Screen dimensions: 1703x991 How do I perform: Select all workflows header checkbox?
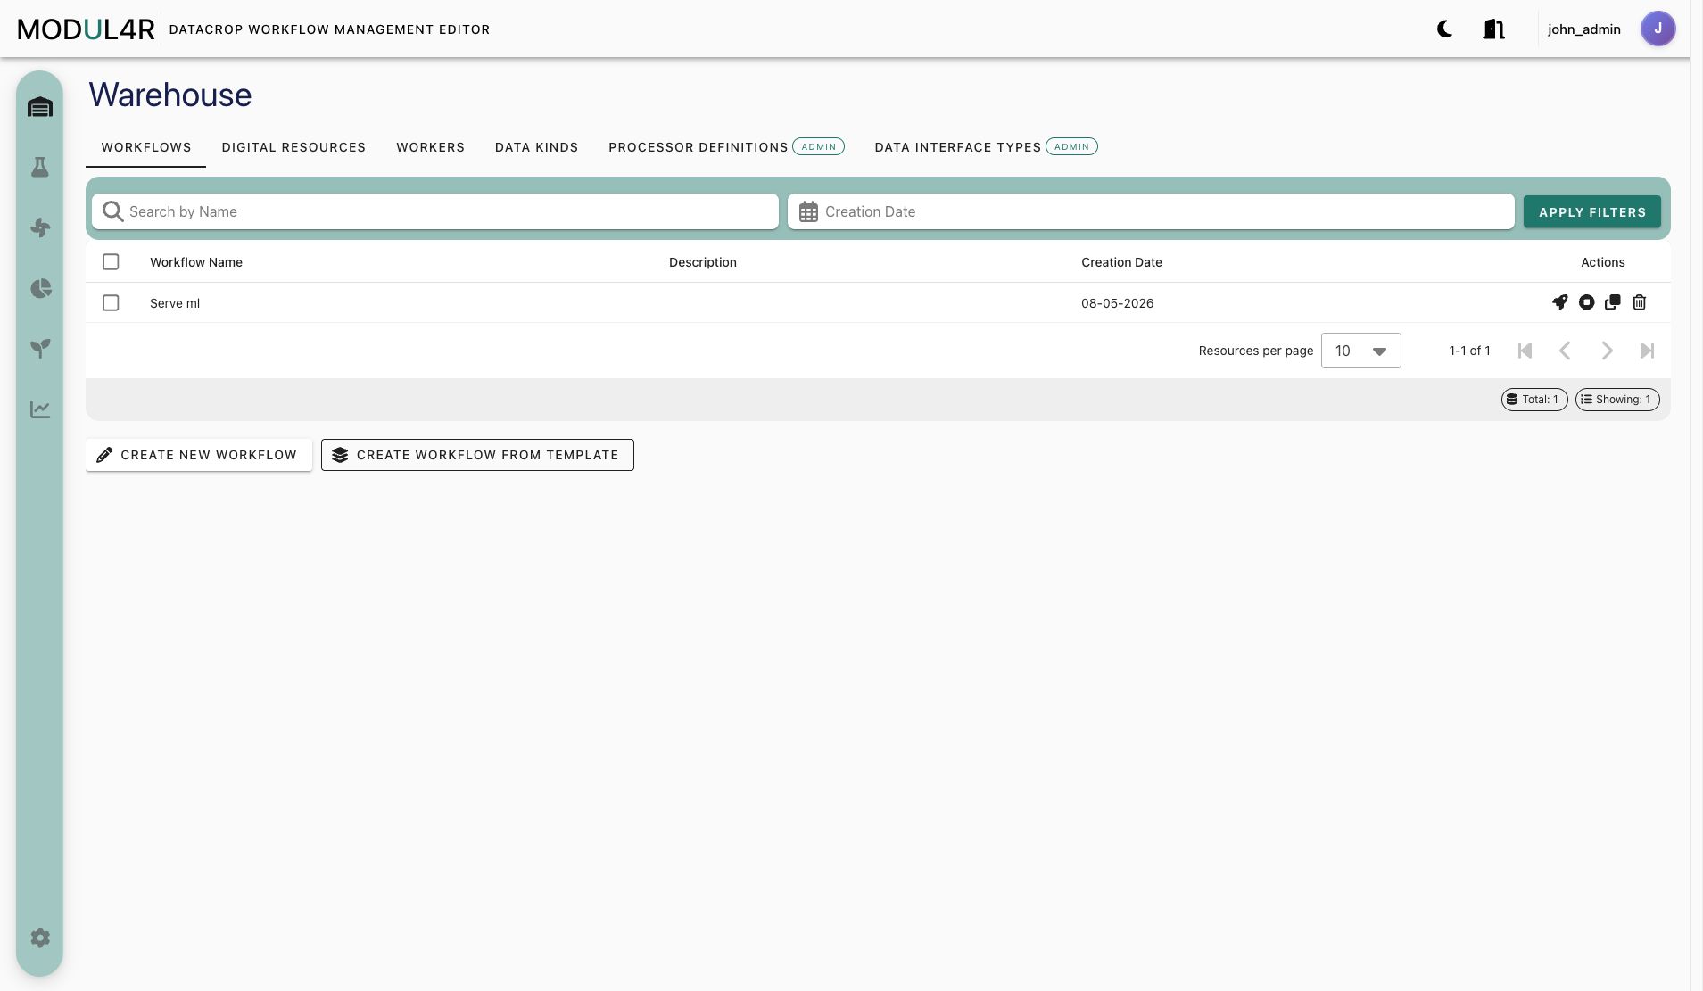[x=111, y=262]
